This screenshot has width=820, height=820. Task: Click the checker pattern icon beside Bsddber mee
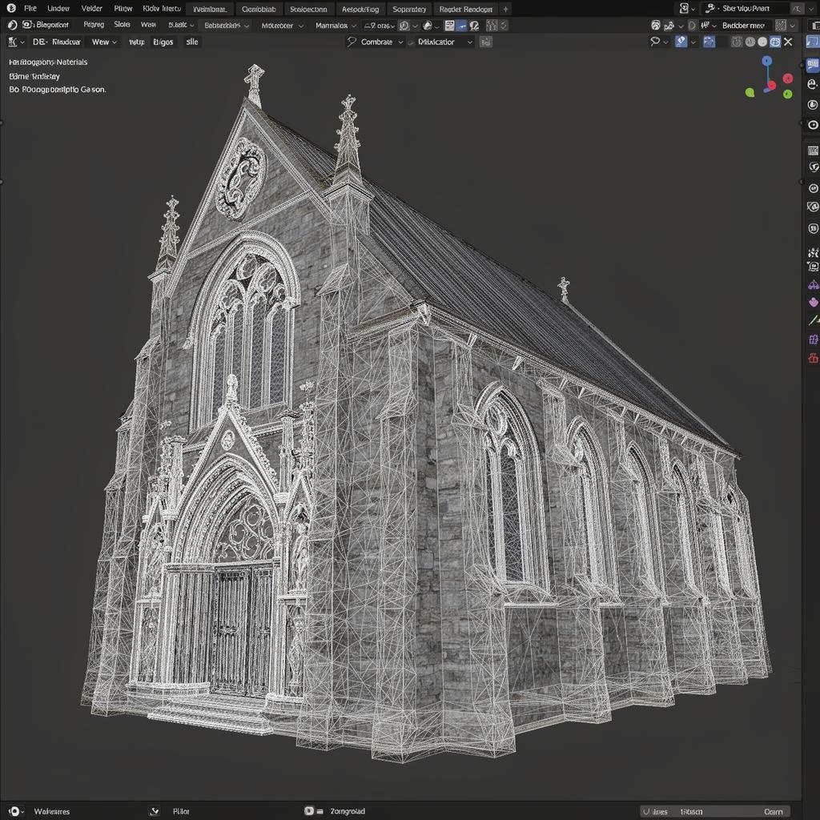pos(780,25)
